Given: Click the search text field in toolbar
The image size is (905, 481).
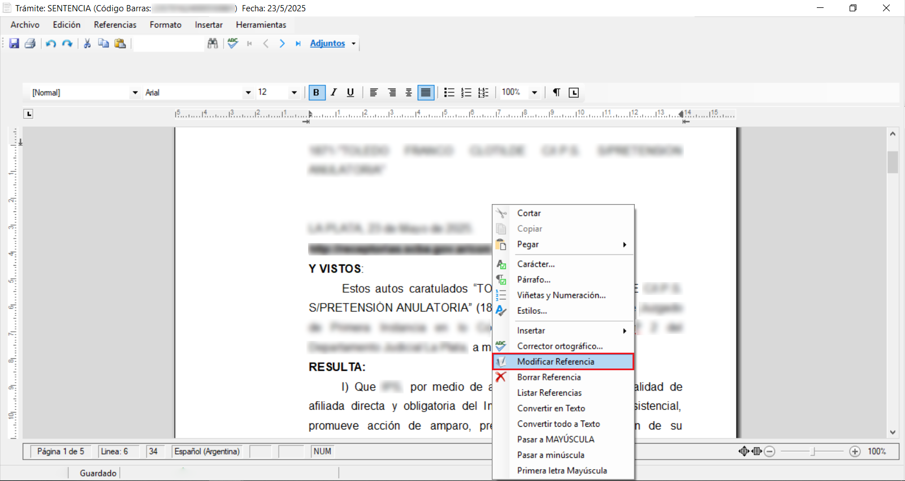Looking at the screenshot, I should pyautogui.click(x=168, y=44).
